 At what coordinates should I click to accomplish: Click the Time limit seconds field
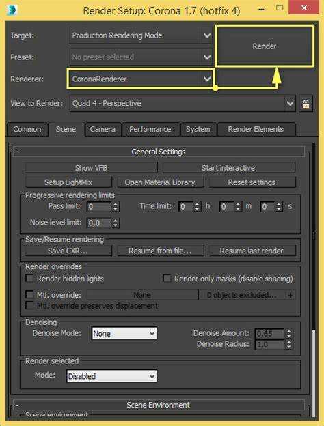pos(268,207)
